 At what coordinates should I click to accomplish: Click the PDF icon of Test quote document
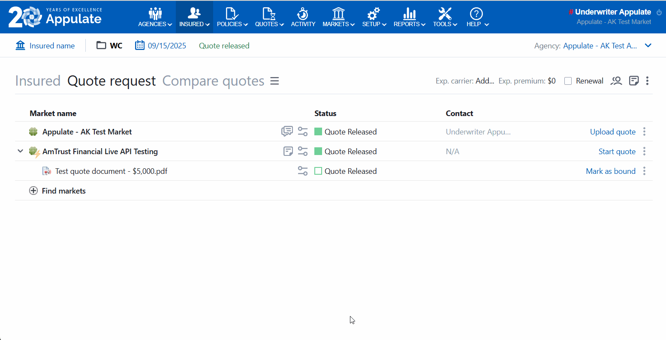[47, 171]
